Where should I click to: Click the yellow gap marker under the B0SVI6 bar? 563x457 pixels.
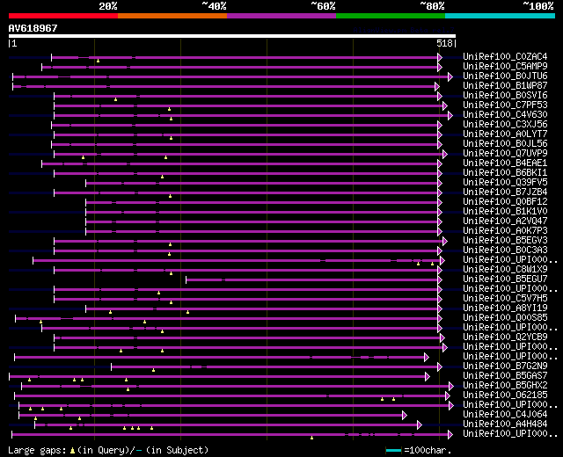[x=115, y=99]
